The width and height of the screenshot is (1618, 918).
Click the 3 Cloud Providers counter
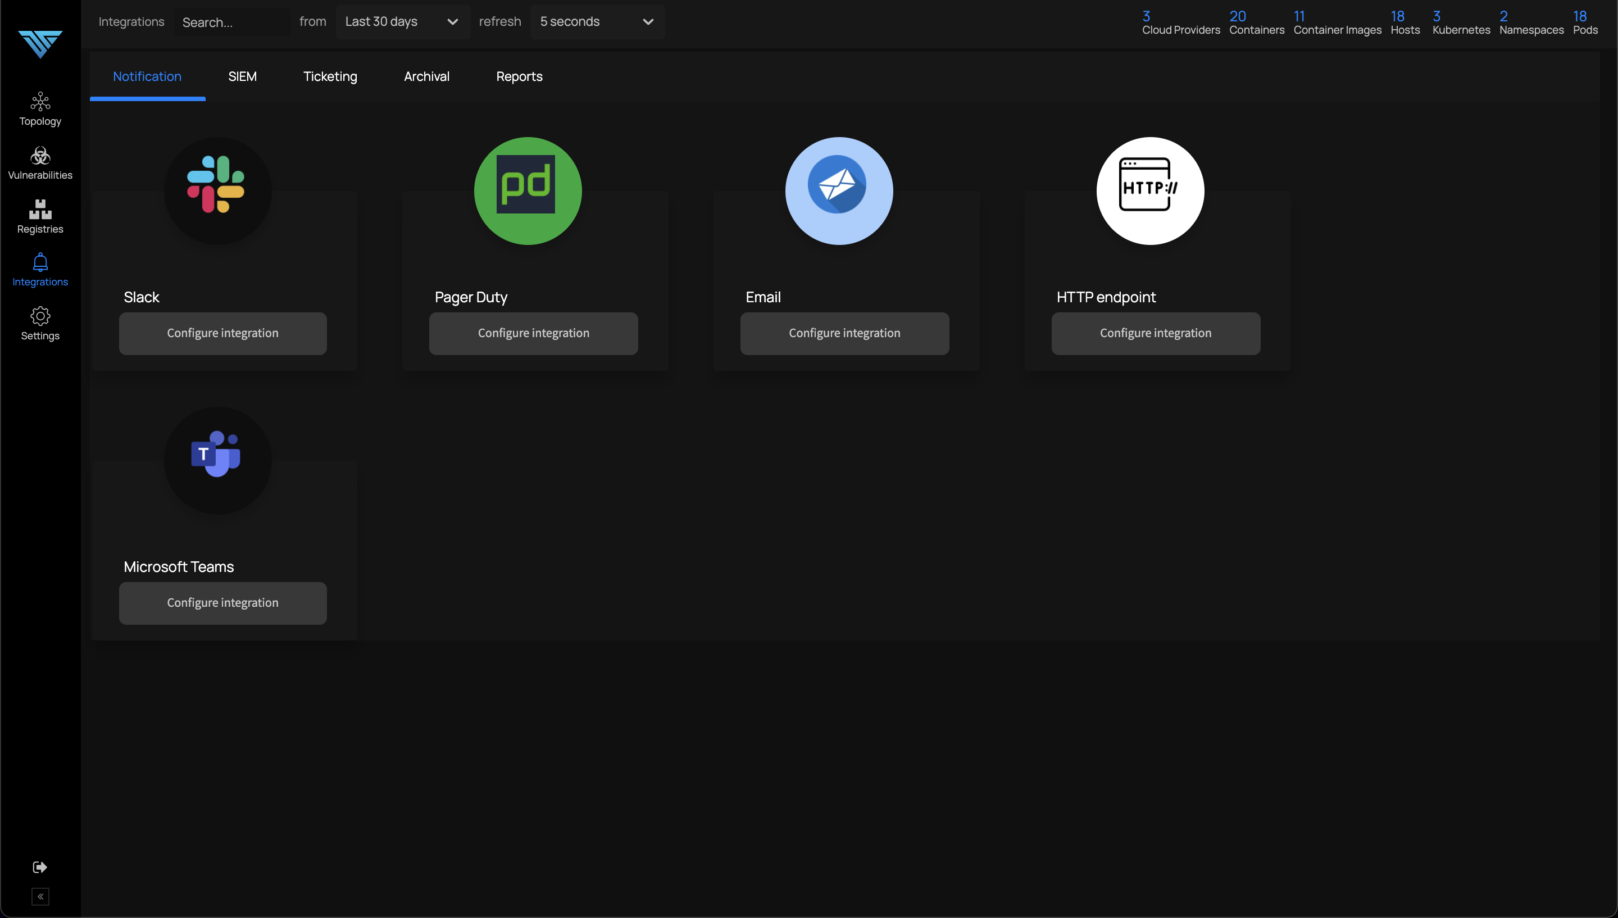pyautogui.click(x=1180, y=22)
